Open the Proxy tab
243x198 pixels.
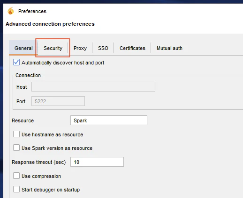pyautogui.click(x=80, y=48)
